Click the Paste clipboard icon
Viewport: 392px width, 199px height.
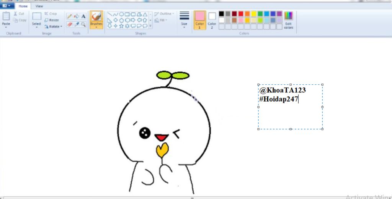pyautogui.click(x=6, y=16)
